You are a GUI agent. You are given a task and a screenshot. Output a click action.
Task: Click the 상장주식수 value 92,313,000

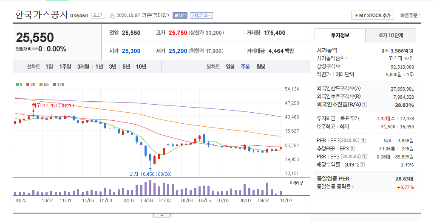click(x=402, y=67)
